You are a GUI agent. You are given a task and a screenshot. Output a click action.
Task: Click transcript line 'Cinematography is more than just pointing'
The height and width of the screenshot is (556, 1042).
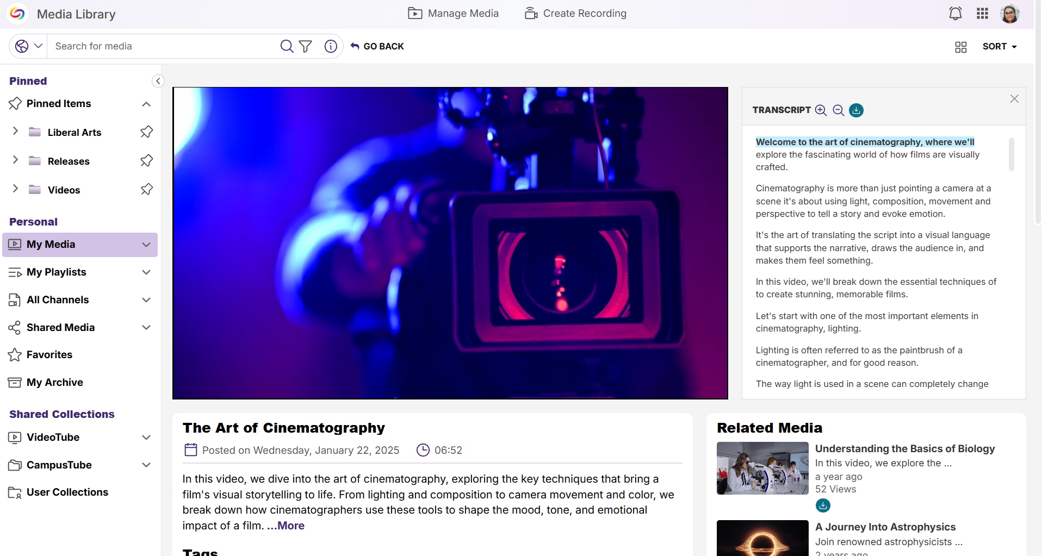873,201
